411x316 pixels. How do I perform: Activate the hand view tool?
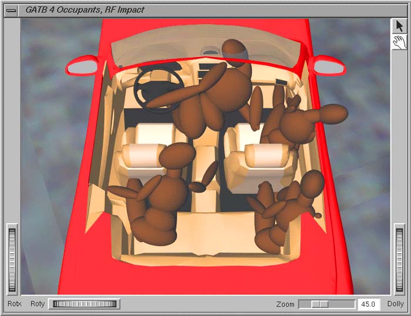[x=399, y=42]
